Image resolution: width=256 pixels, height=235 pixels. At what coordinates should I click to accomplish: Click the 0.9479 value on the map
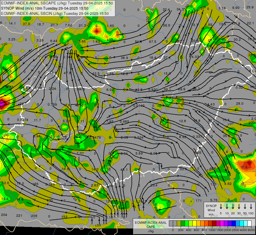(x=95, y=138)
